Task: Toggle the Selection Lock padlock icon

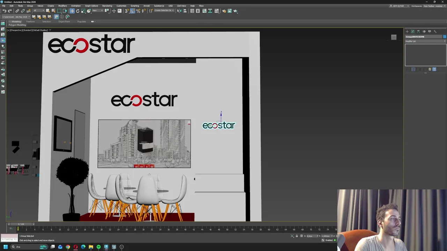Action: [x=297, y=236]
